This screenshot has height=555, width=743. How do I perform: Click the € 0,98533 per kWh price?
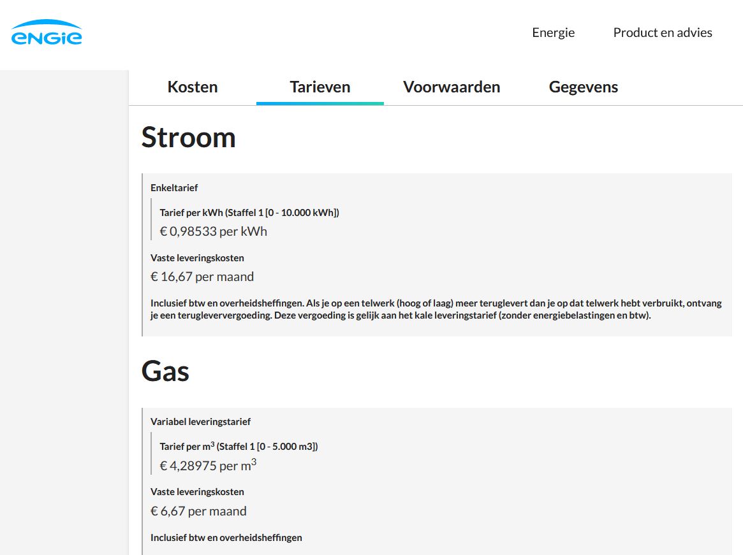pyautogui.click(x=214, y=231)
